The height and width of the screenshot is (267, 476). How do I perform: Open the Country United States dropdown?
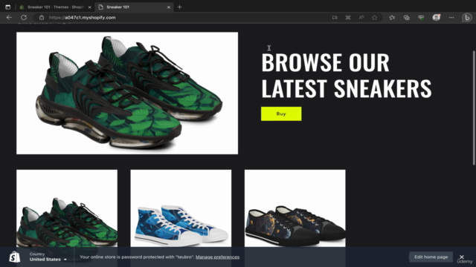coord(48,257)
